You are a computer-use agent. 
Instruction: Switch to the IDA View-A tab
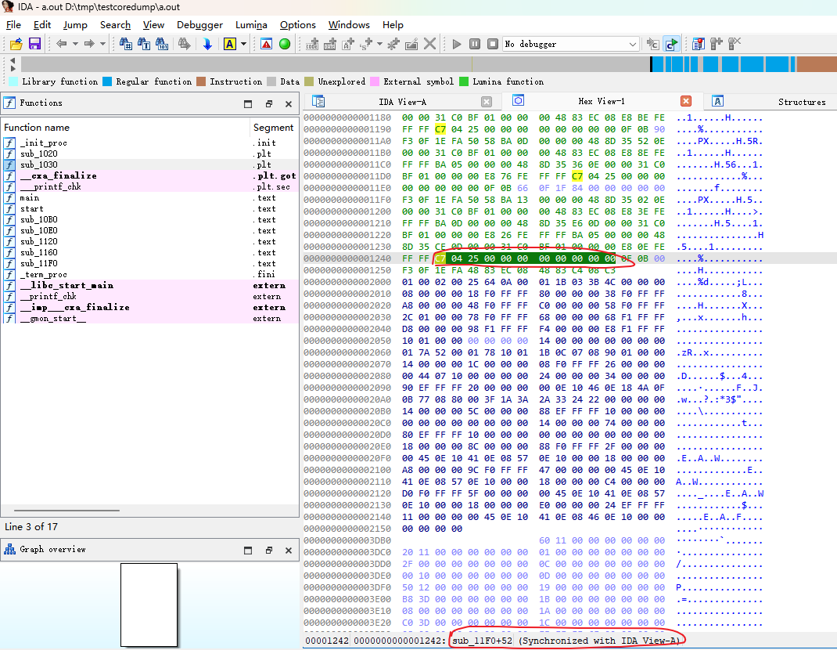(x=402, y=102)
